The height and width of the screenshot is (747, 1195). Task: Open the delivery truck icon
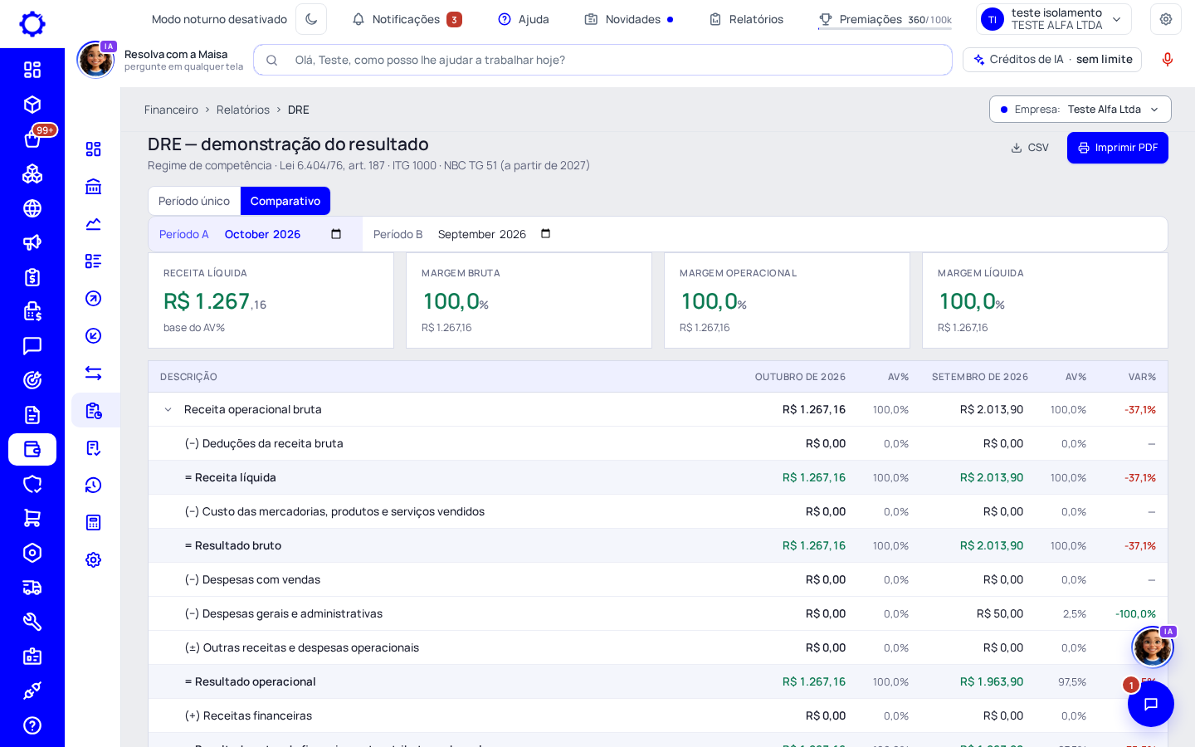click(x=32, y=588)
